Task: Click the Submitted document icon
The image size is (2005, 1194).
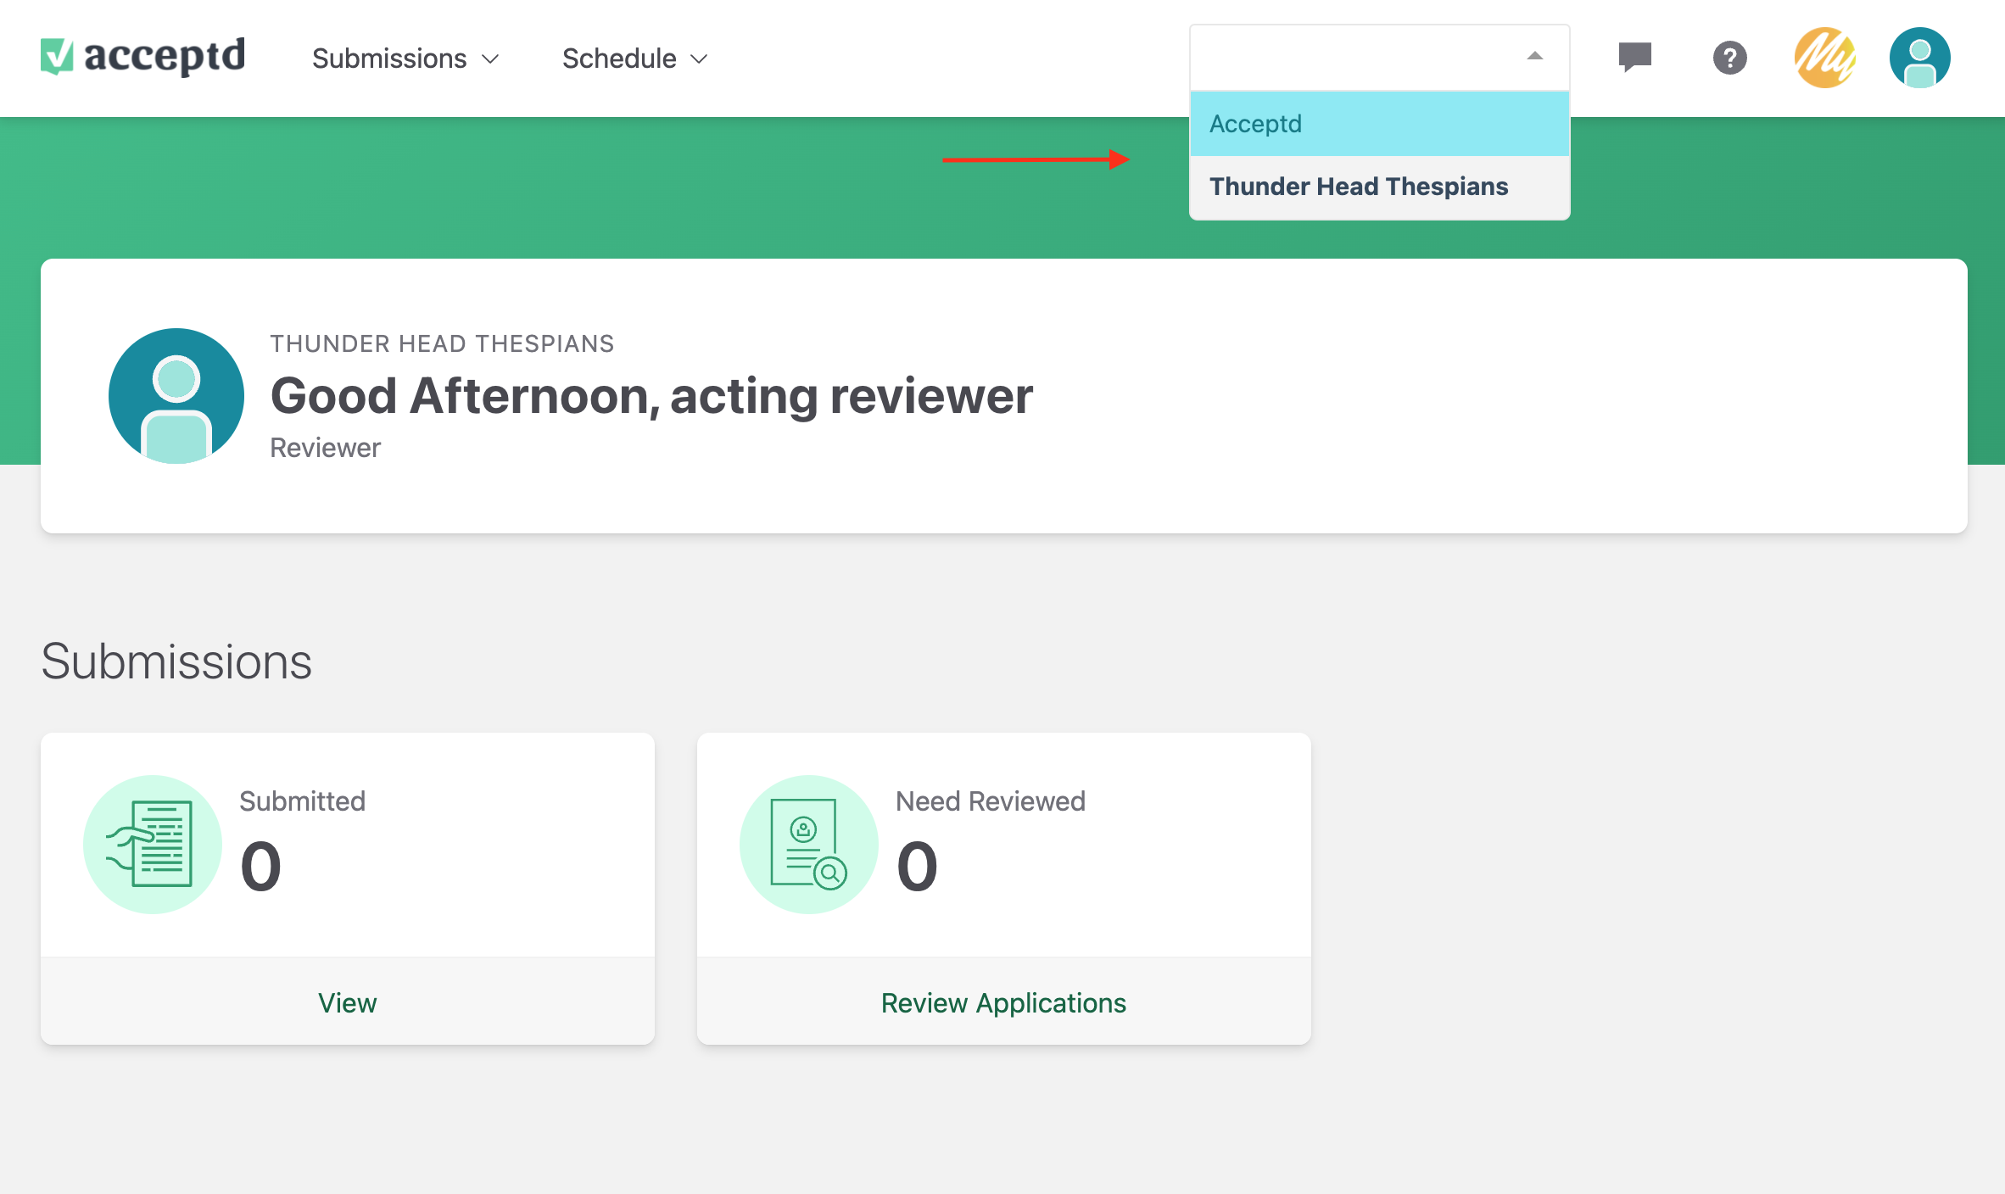Action: pyautogui.click(x=153, y=844)
